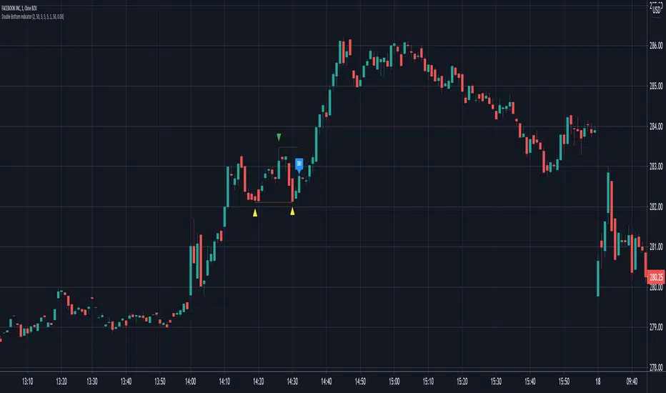
Task: Click the 13:20 time axis label
Action: click(x=61, y=382)
